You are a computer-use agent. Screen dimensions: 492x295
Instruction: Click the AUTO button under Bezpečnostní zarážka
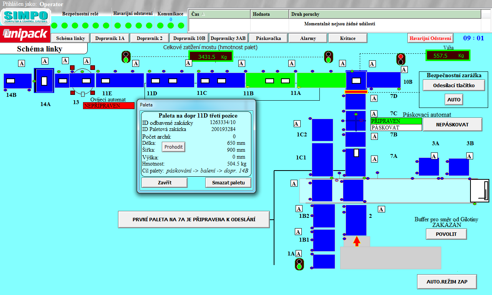(454, 99)
